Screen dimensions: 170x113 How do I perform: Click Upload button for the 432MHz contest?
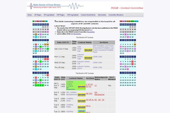point(81,111)
